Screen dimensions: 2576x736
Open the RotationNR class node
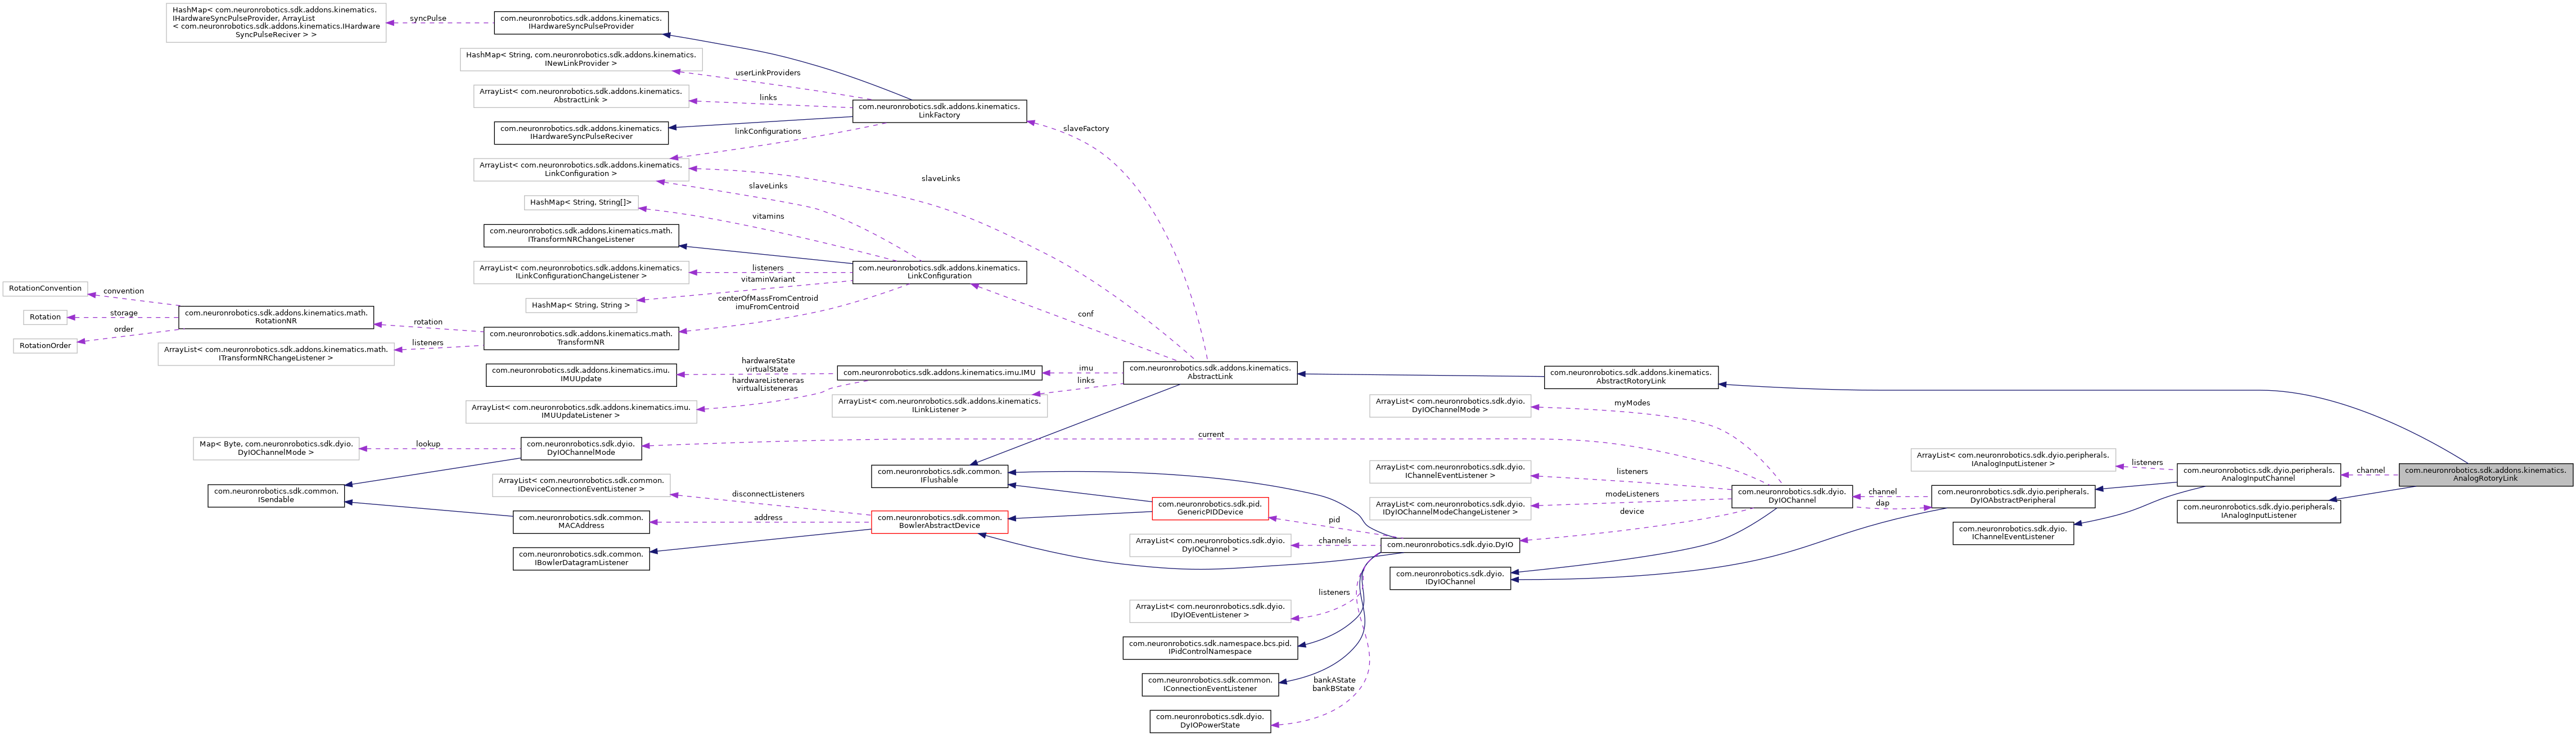276,318
